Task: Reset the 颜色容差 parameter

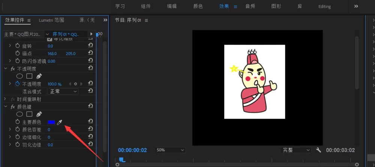Action: [90, 129]
